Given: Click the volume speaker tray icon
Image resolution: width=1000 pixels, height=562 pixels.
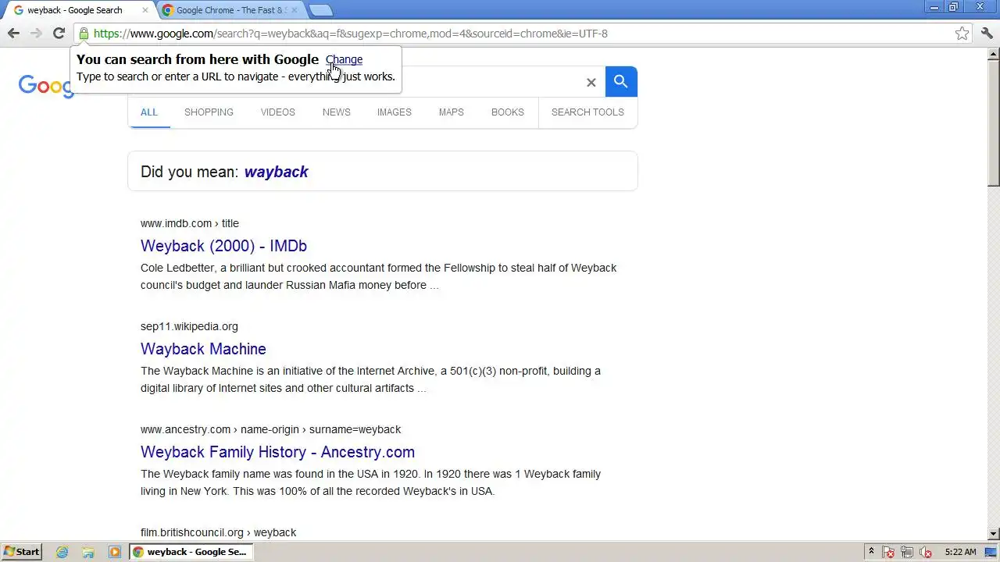Looking at the screenshot, I should point(927,552).
